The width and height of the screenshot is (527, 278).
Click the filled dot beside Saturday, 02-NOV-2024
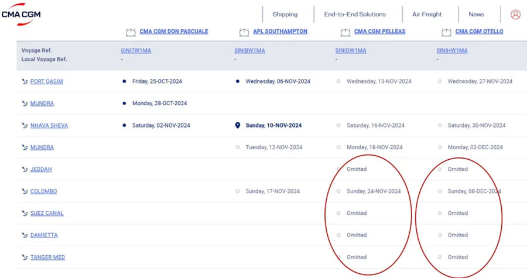[x=124, y=125]
